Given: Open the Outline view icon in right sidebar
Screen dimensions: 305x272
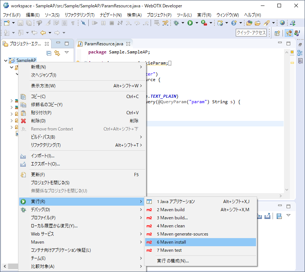Looking at the screenshot, I should click(x=300, y=53).
